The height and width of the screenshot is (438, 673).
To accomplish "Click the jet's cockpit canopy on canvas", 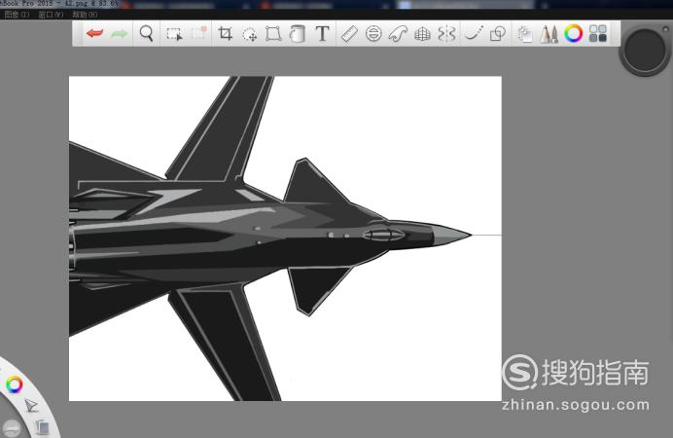I will point(383,235).
